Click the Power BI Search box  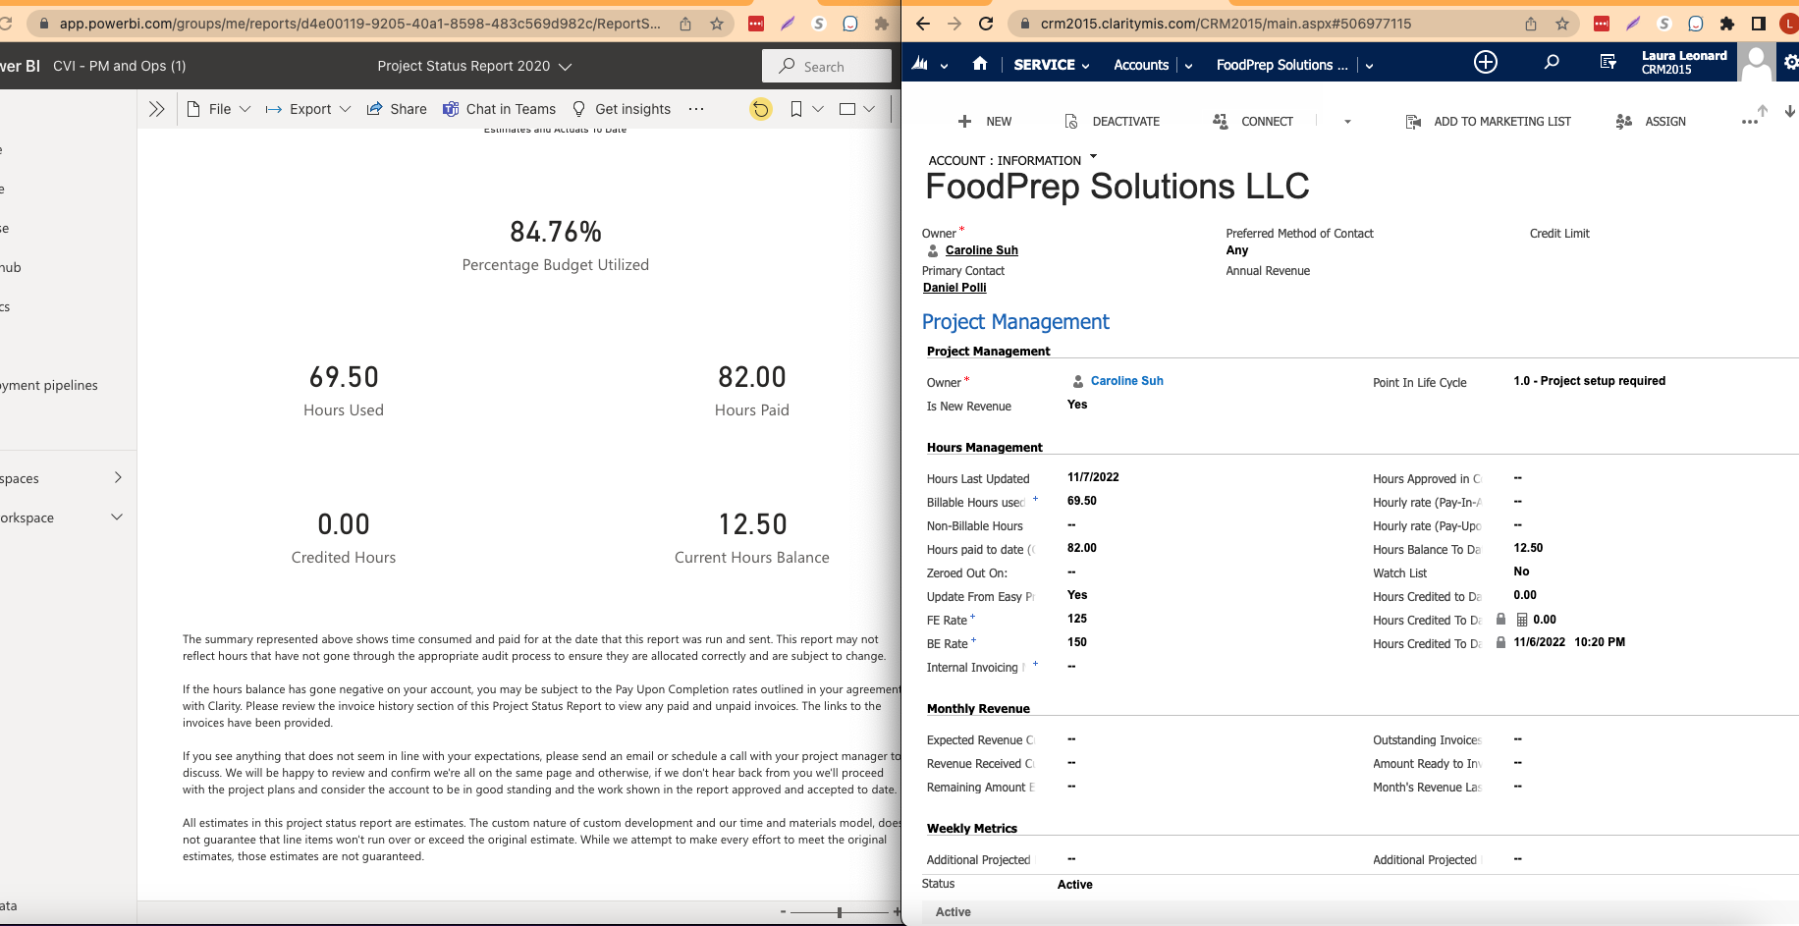coord(827,66)
